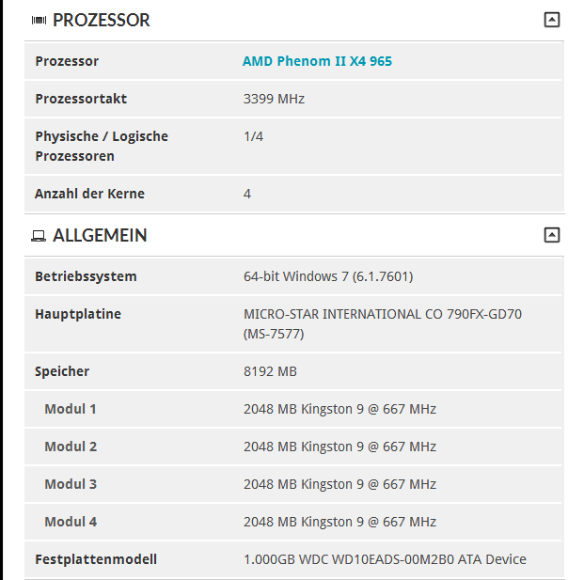Select the Betriebssystem Windows 7 value
This screenshot has width=584, height=580.
coord(328,276)
